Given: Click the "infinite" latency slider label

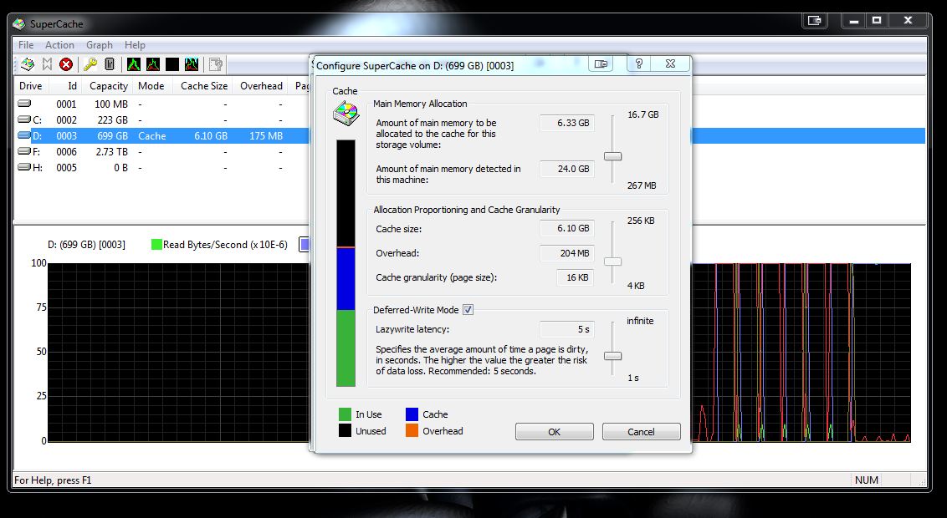Looking at the screenshot, I should 640,321.
